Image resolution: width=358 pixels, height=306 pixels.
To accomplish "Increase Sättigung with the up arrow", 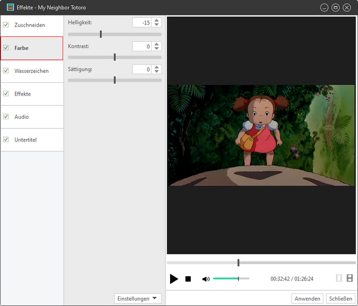I will point(156,67).
